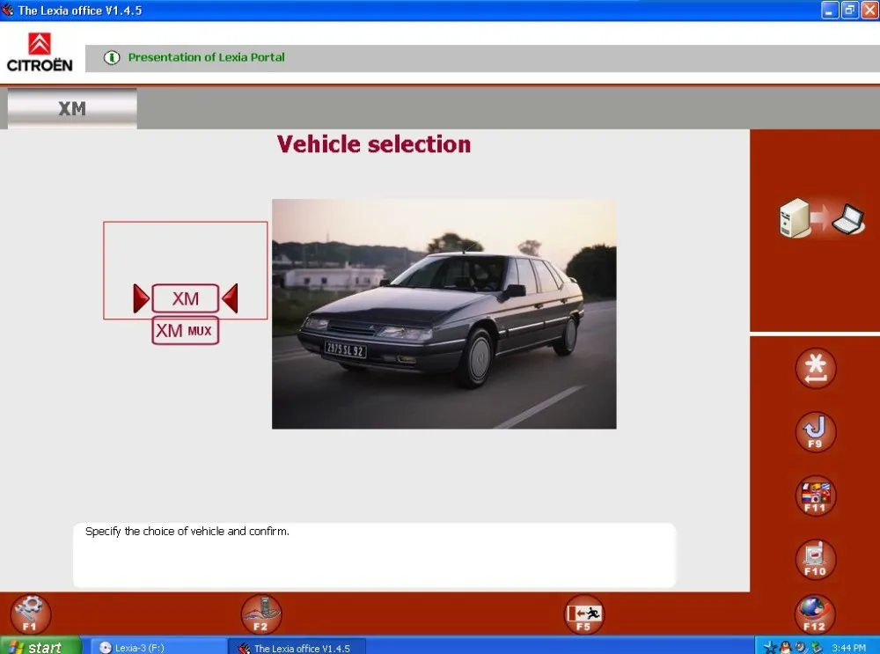The image size is (880, 654).
Task: Click the red arrow right of XM
Action: 230,298
